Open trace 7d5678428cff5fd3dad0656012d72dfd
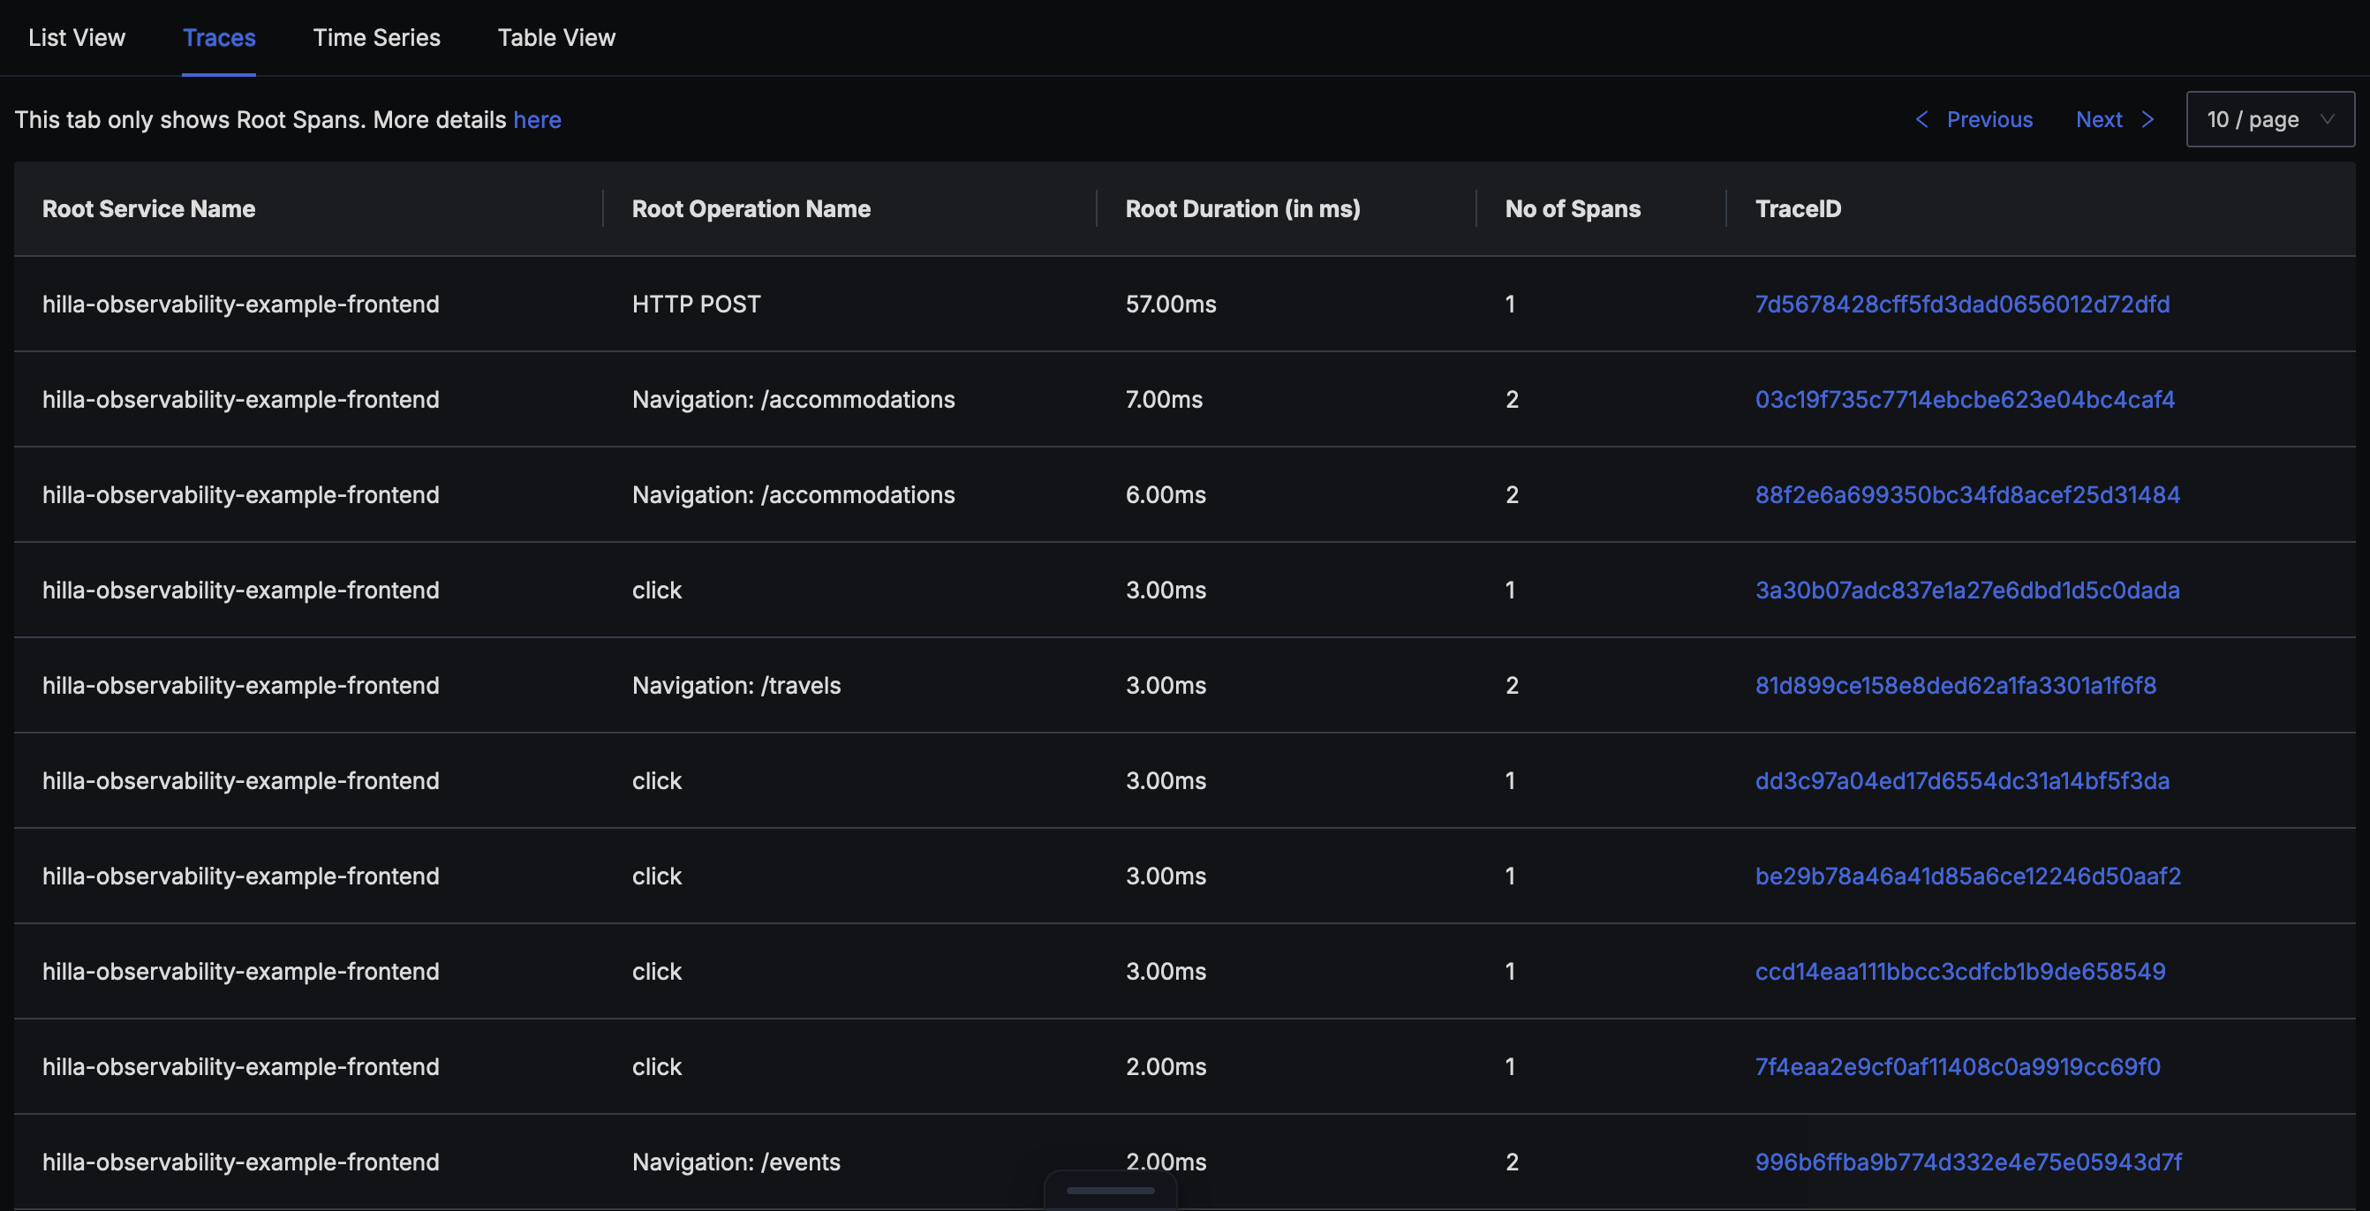The height and width of the screenshot is (1211, 2370). tap(1961, 305)
